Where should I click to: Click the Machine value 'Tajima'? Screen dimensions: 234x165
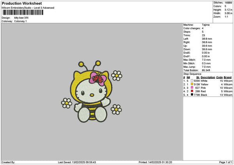[x=206, y=25]
